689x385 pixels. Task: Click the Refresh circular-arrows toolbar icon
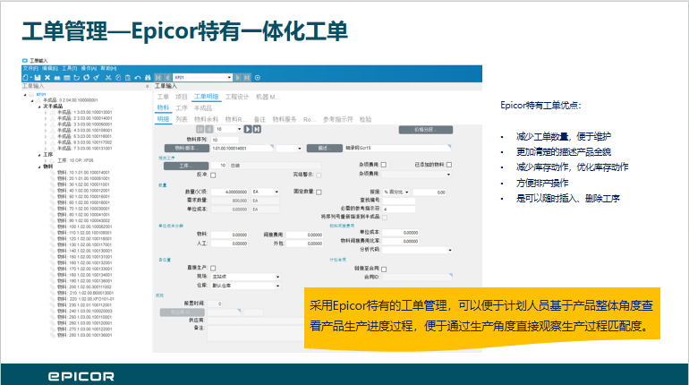(x=87, y=77)
